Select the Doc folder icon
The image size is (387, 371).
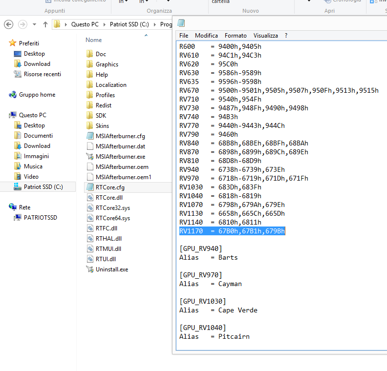click(x=90, y=54)
